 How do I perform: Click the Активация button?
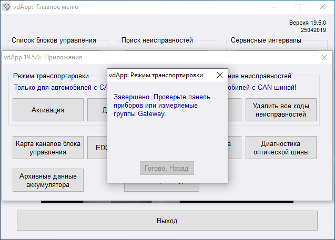[48, 110]
